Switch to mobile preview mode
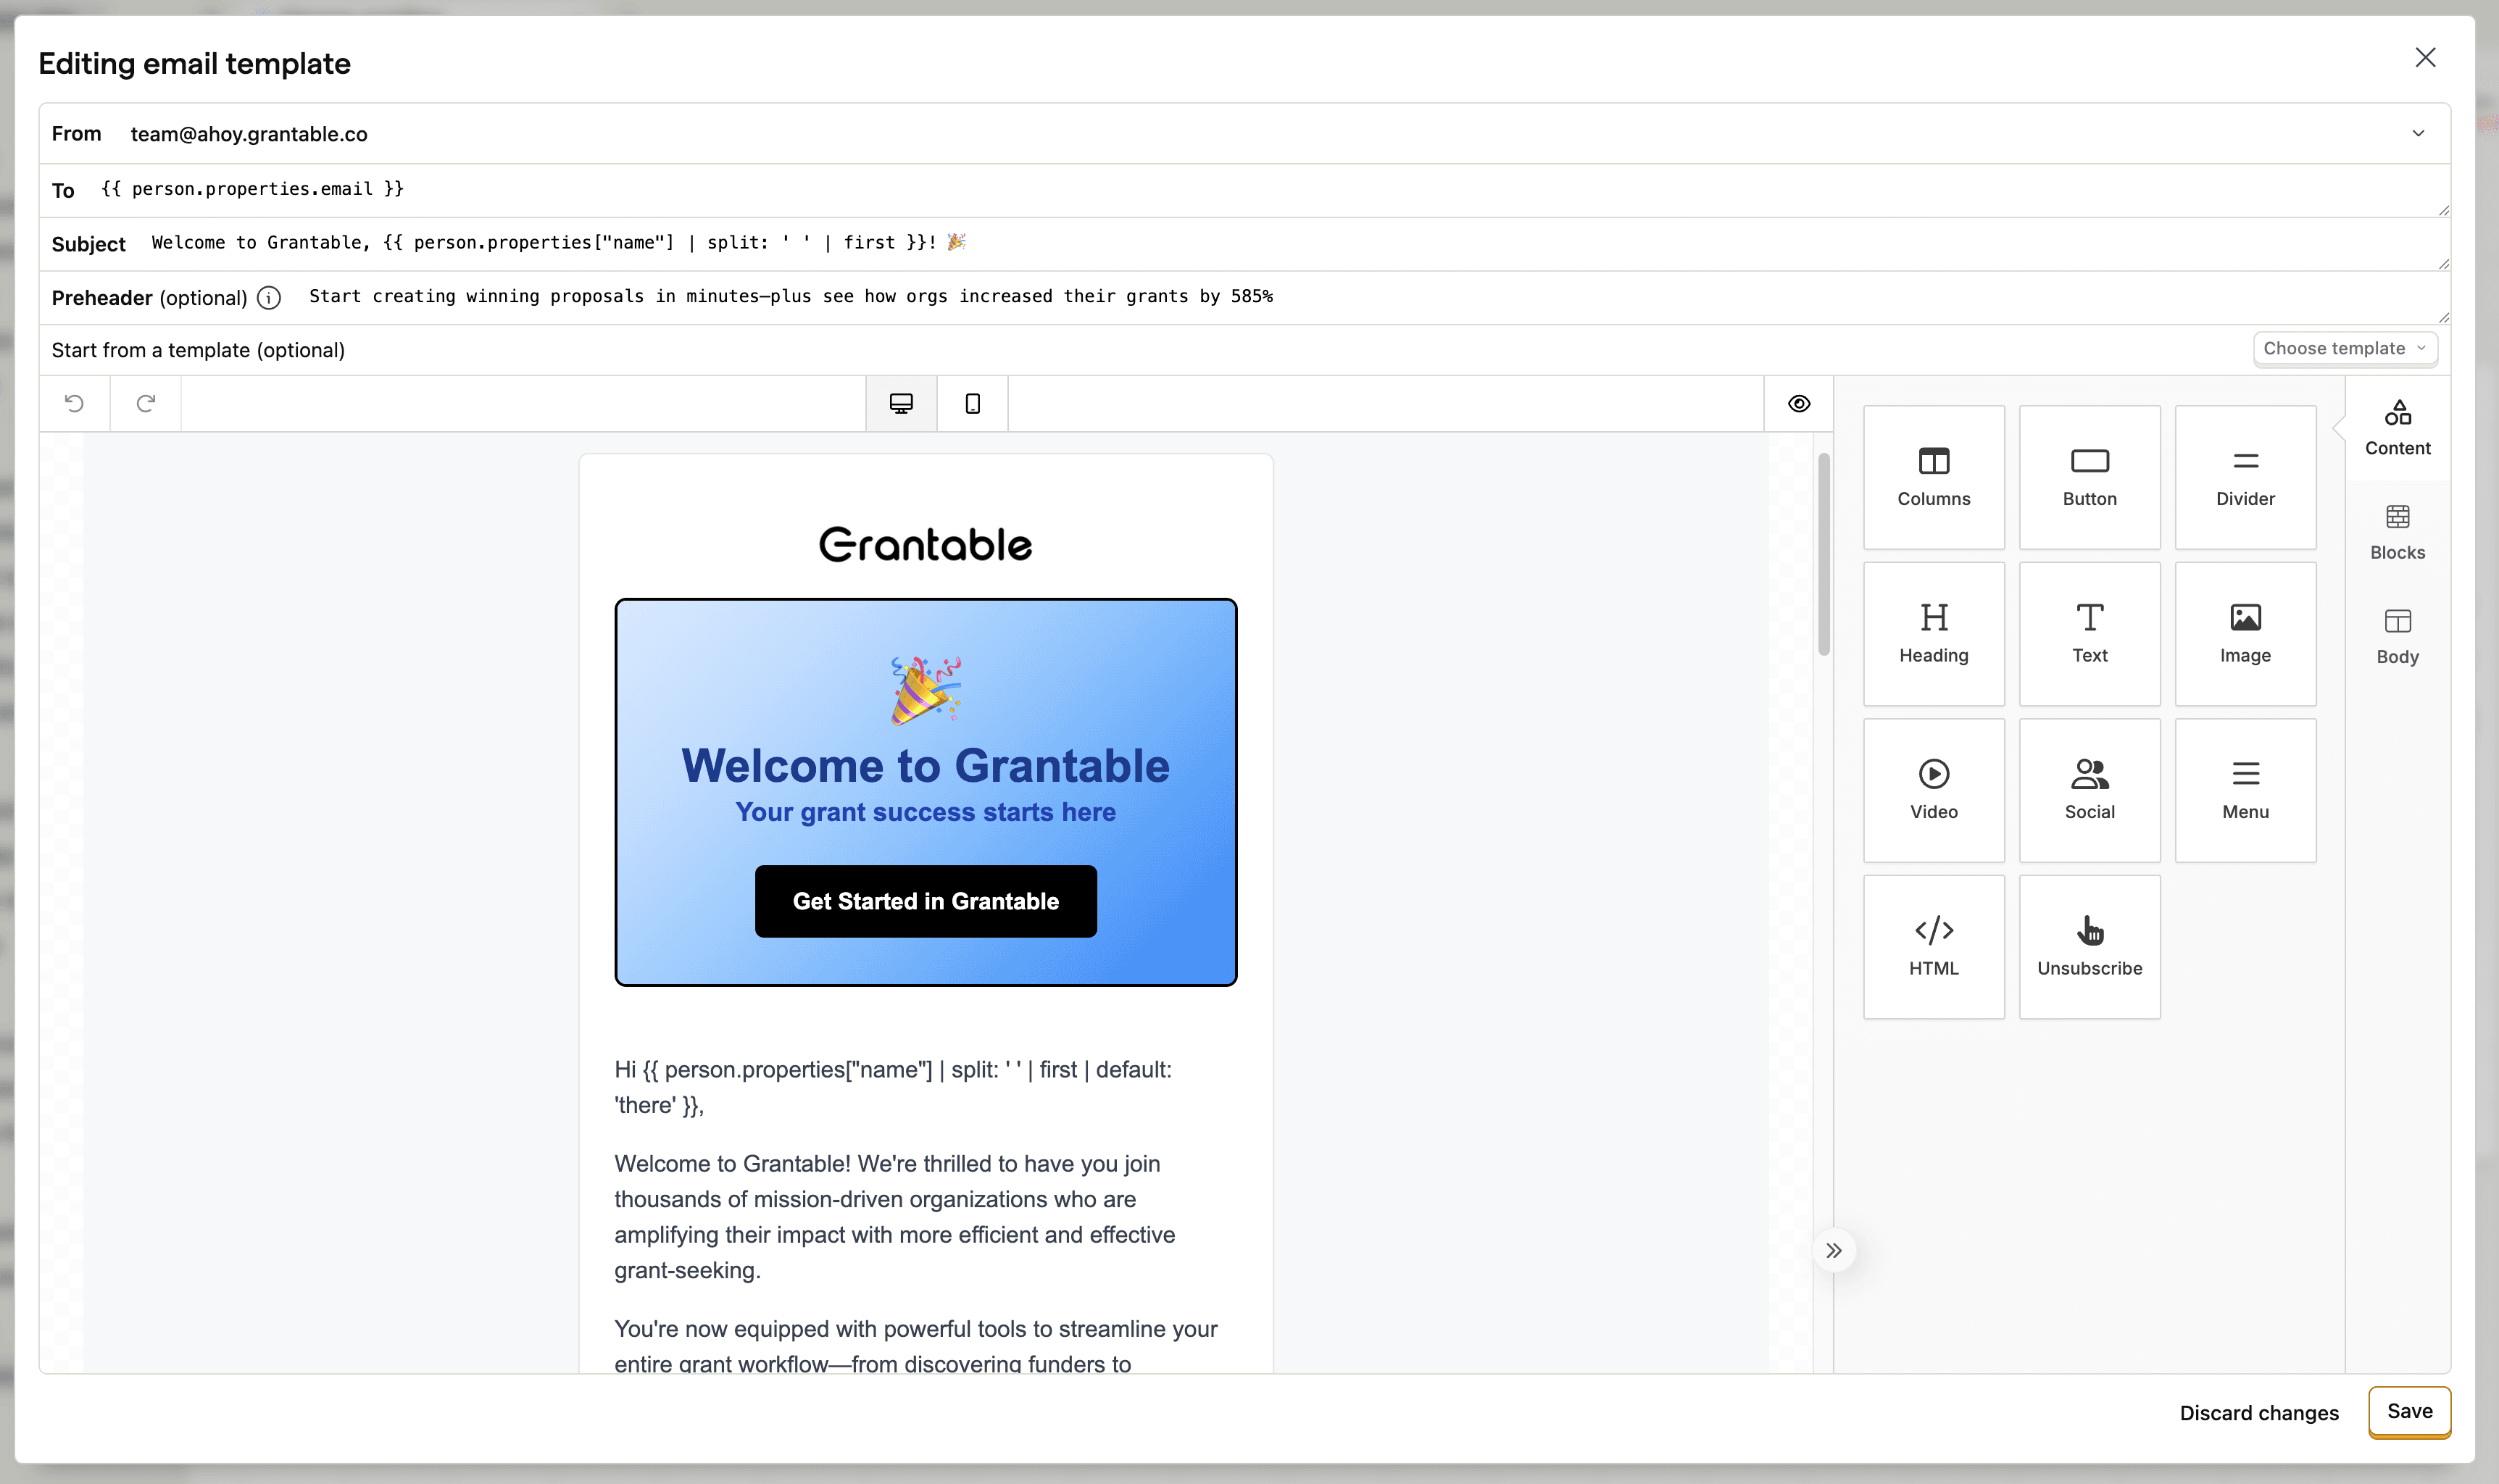Screen dimensions: 2499x1484 click(971, 403)
